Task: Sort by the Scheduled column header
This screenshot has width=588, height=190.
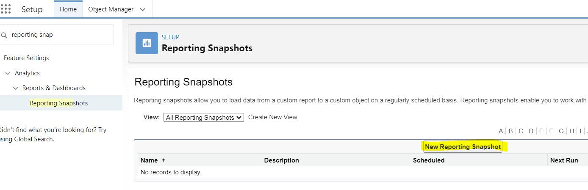Action: (x=428, y=160)
